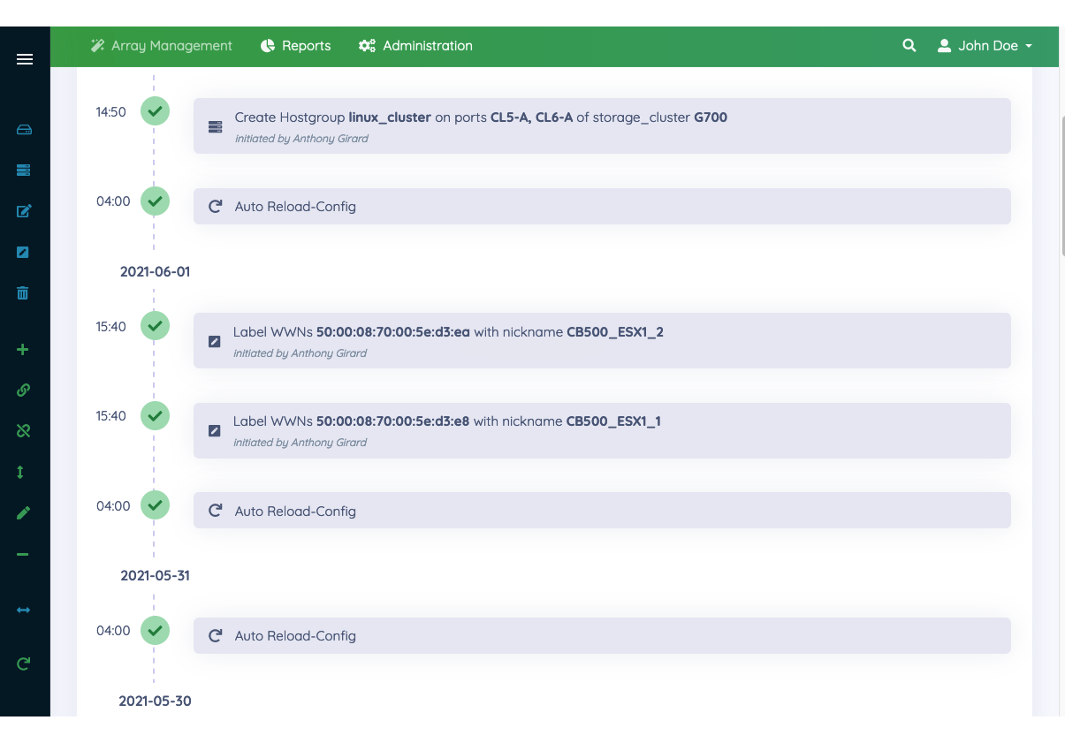Click the 2021-05-31 date marker

pos(156,576)
